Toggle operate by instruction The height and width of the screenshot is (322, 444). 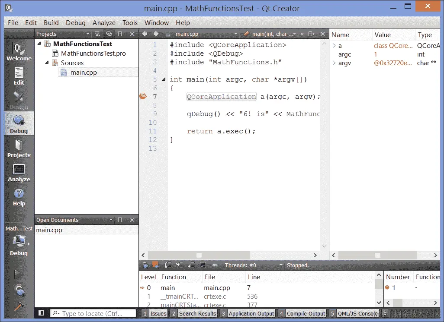tap(203, 265)
